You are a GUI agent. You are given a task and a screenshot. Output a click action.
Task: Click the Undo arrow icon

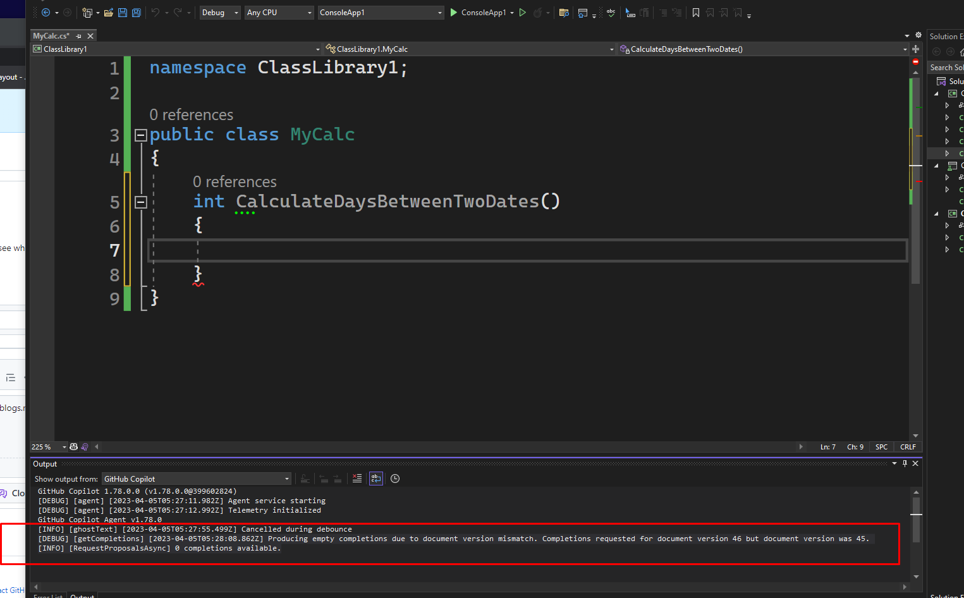(x=155, y=13)
